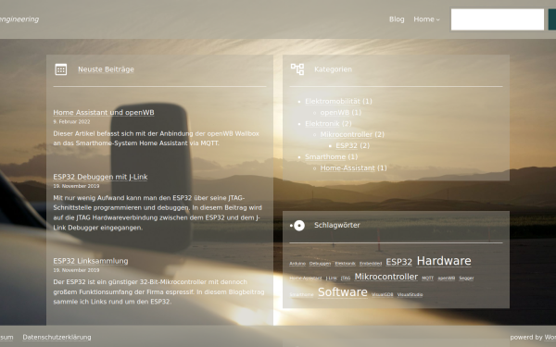This screenshot has height=347, width=556.
Task: Click the hierarchy icon beside Kategorien
Action: pos(297,69)
